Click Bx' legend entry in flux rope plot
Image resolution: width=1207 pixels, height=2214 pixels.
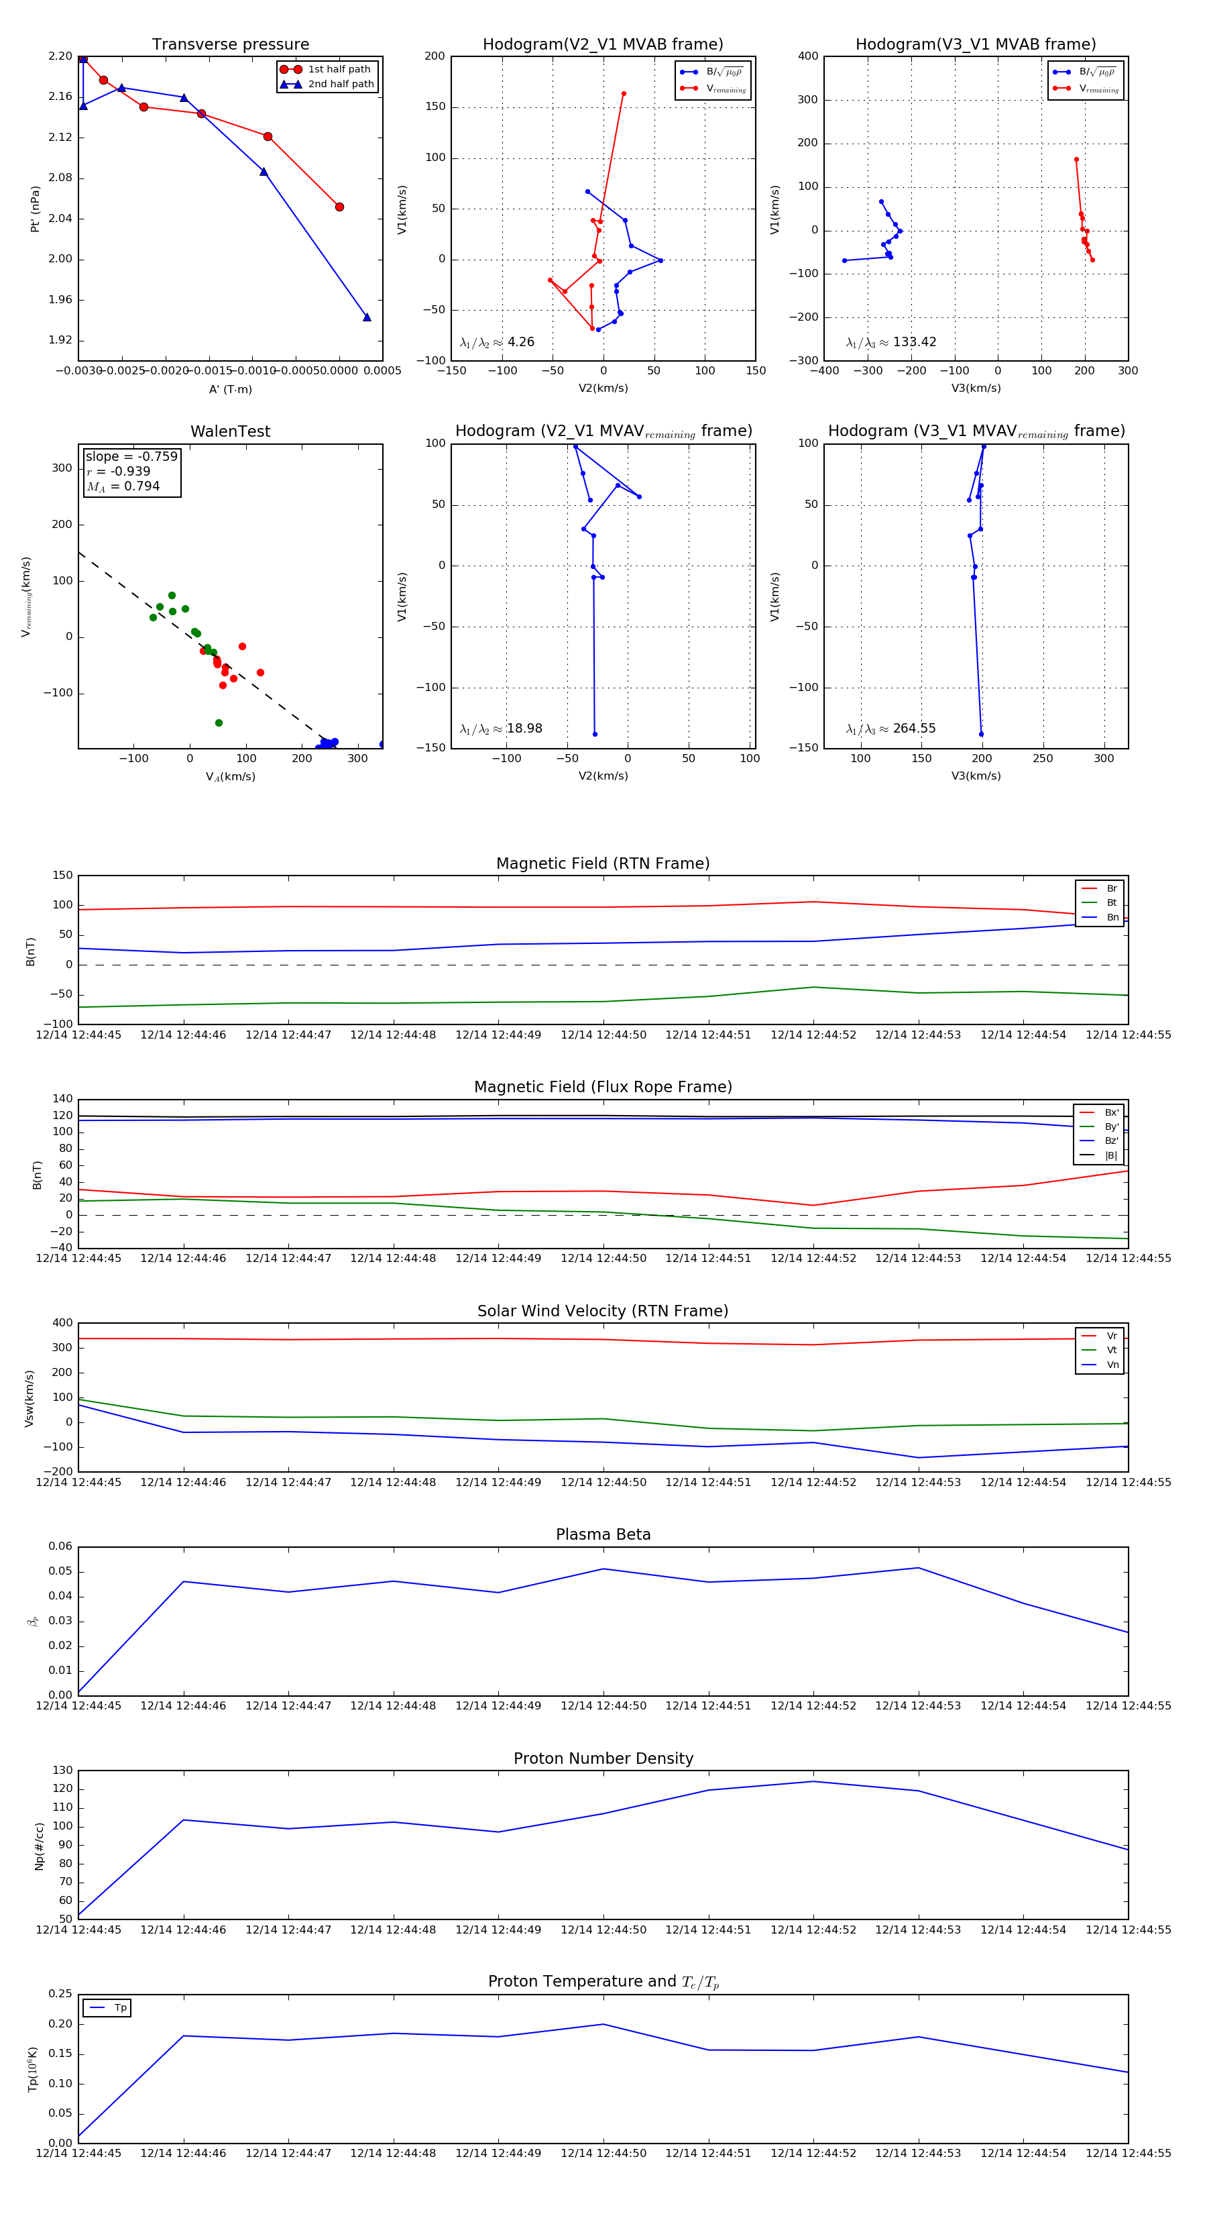1100,1112
